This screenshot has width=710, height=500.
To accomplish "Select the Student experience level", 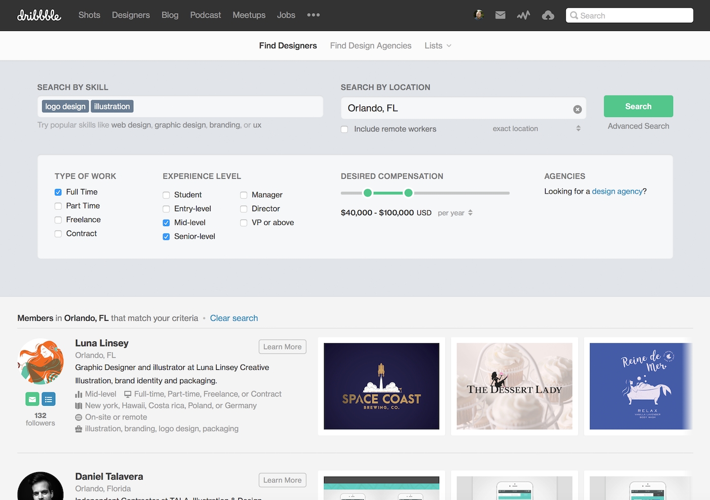I will [x=166, y=195].
